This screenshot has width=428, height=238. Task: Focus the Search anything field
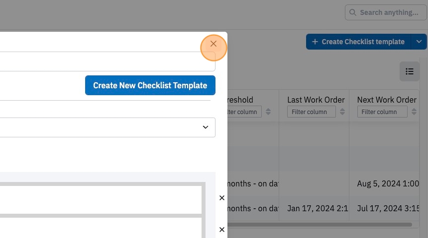[386, 12]
